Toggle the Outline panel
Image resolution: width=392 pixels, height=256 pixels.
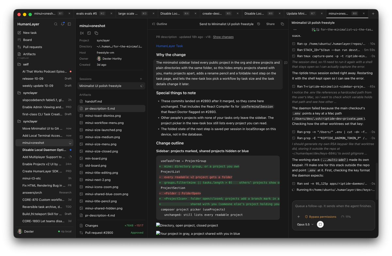click(159, 24)
